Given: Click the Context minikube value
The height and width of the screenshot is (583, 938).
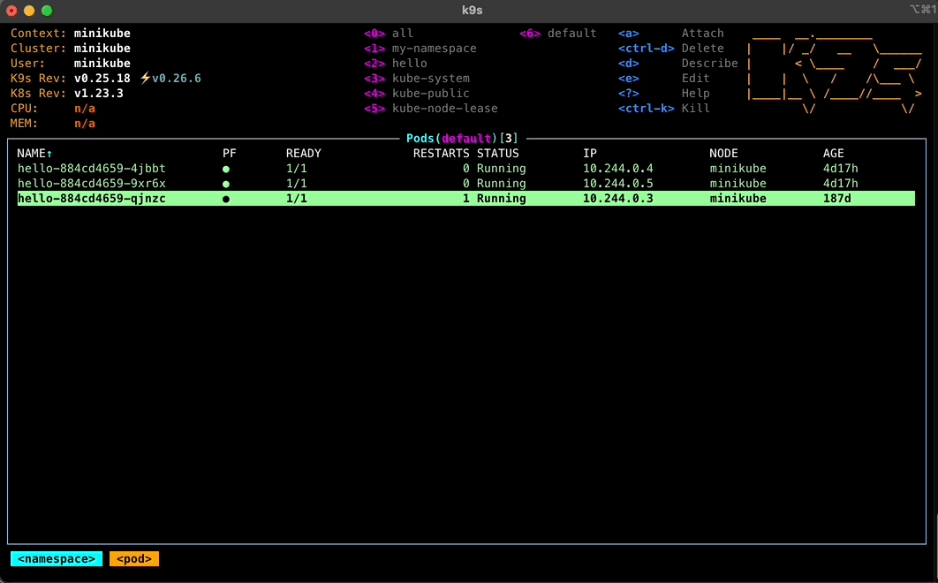Looking at the screenshot, I should pos(102,33).
